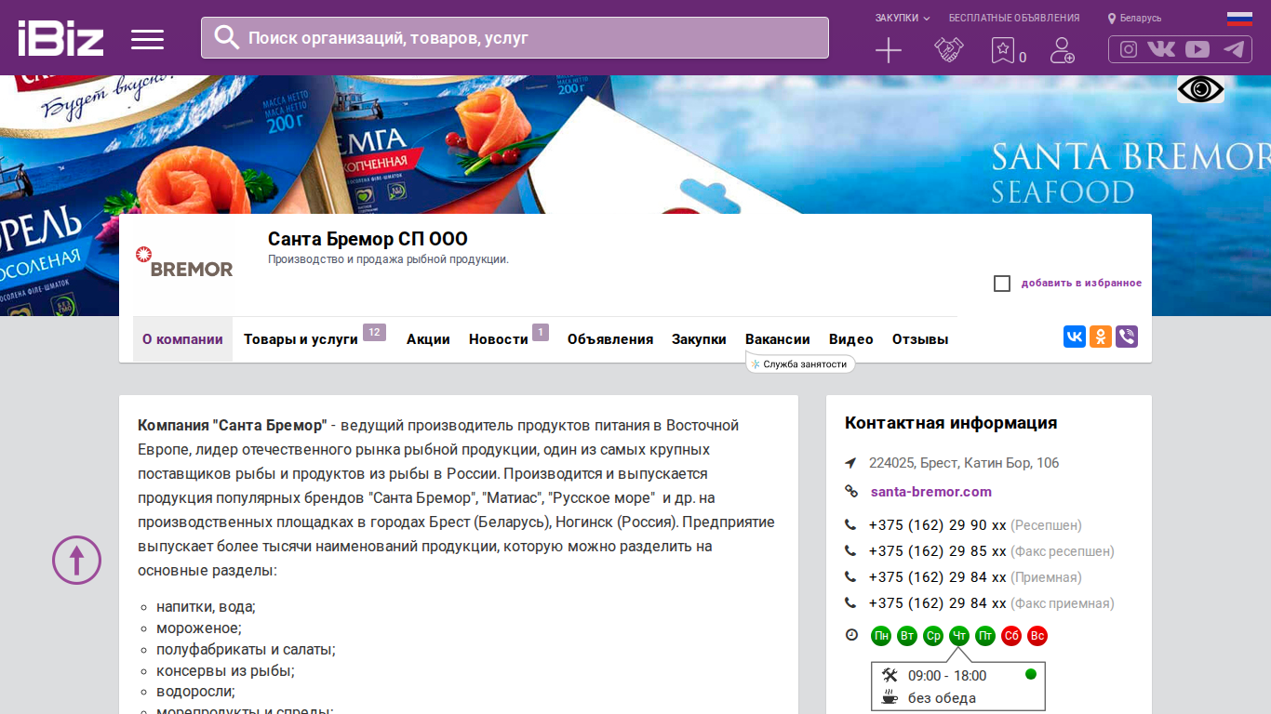Click the Russian flag language icon
Viewport: 1271px width, 714px height.
pos(1239,18)
